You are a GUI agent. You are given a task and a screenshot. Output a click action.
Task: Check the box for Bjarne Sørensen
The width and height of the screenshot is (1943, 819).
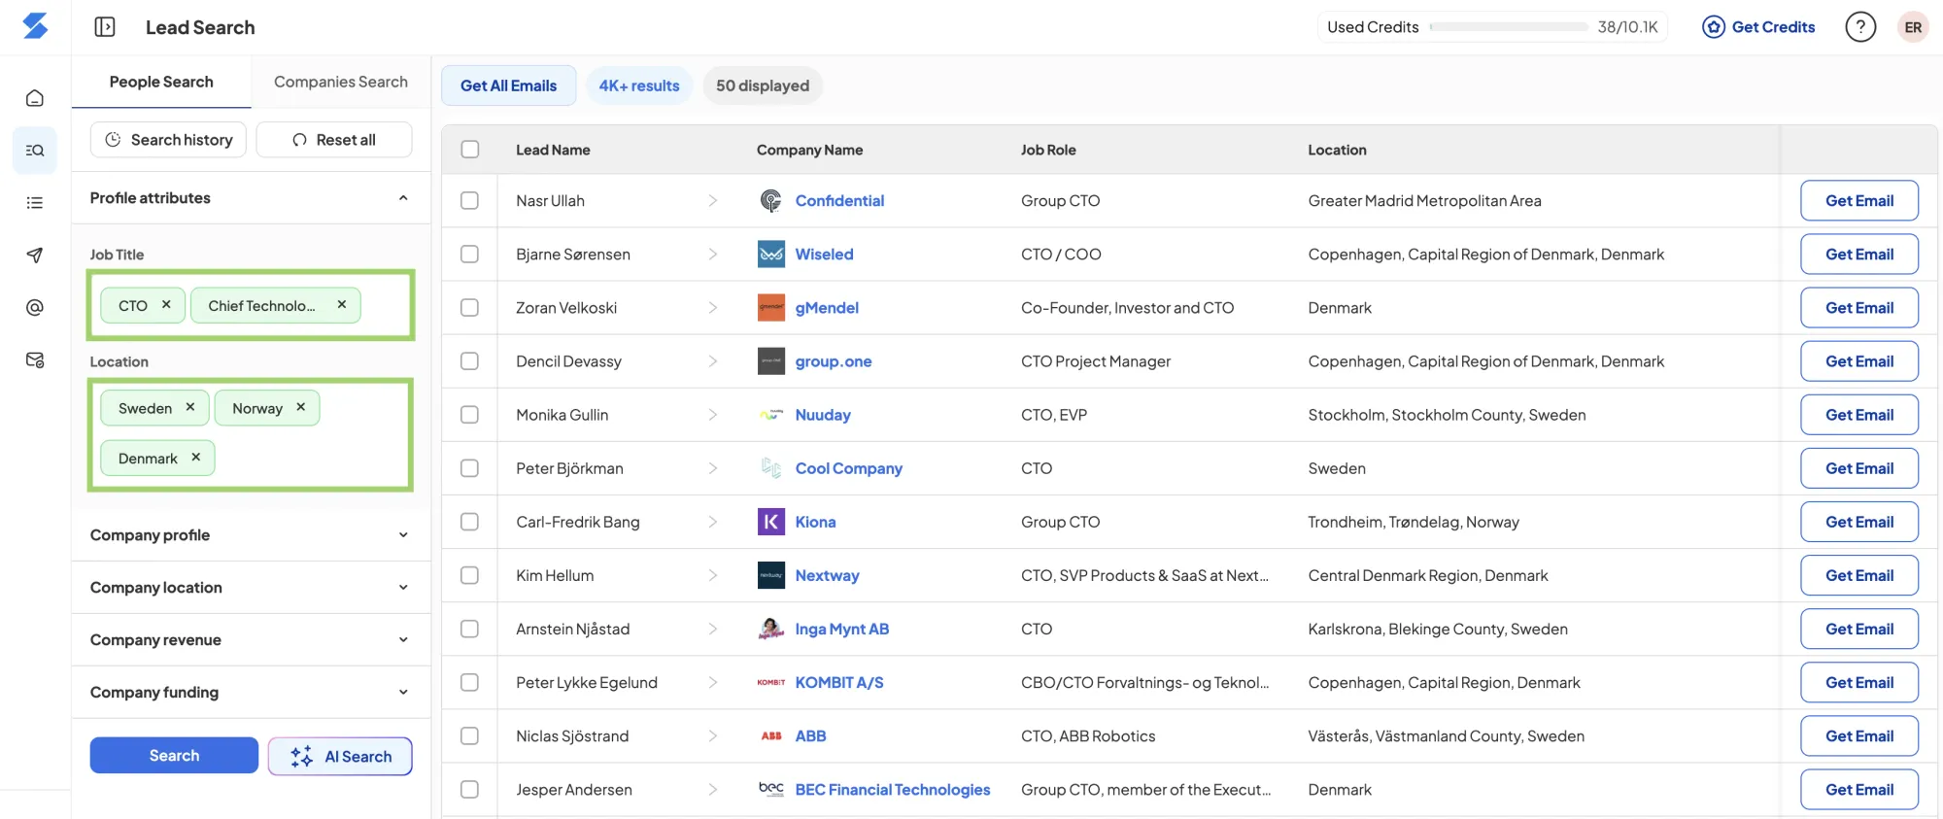pos(470,255)
